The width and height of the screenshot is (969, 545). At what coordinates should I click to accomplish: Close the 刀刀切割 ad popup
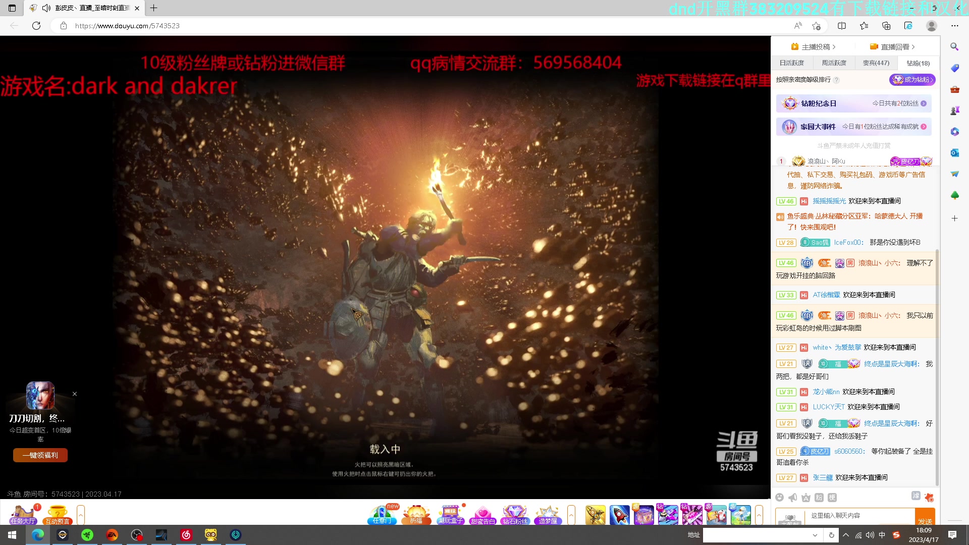tap(75, 394)
